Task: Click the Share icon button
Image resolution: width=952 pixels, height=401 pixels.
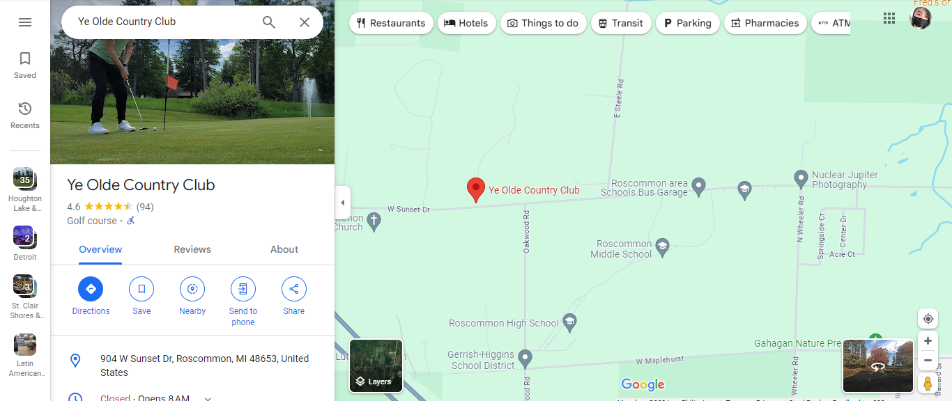Action: tap(294, 289)
